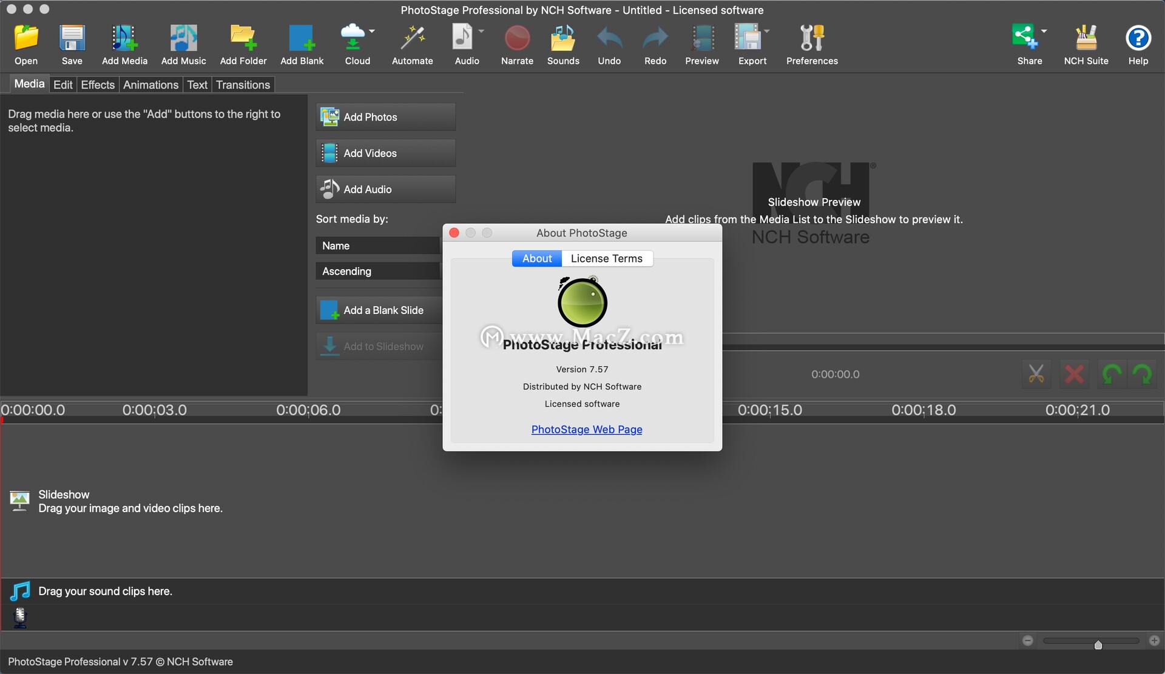
Task: Click the Add Photos button
Action: click(385, 117)
